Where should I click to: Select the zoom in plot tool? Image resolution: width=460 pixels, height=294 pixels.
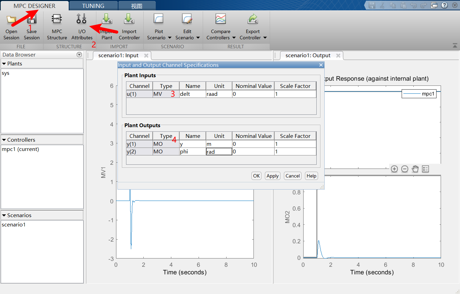(394, 169)
